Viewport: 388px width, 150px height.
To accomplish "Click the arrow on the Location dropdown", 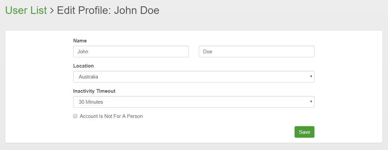I will click(311, 76).
